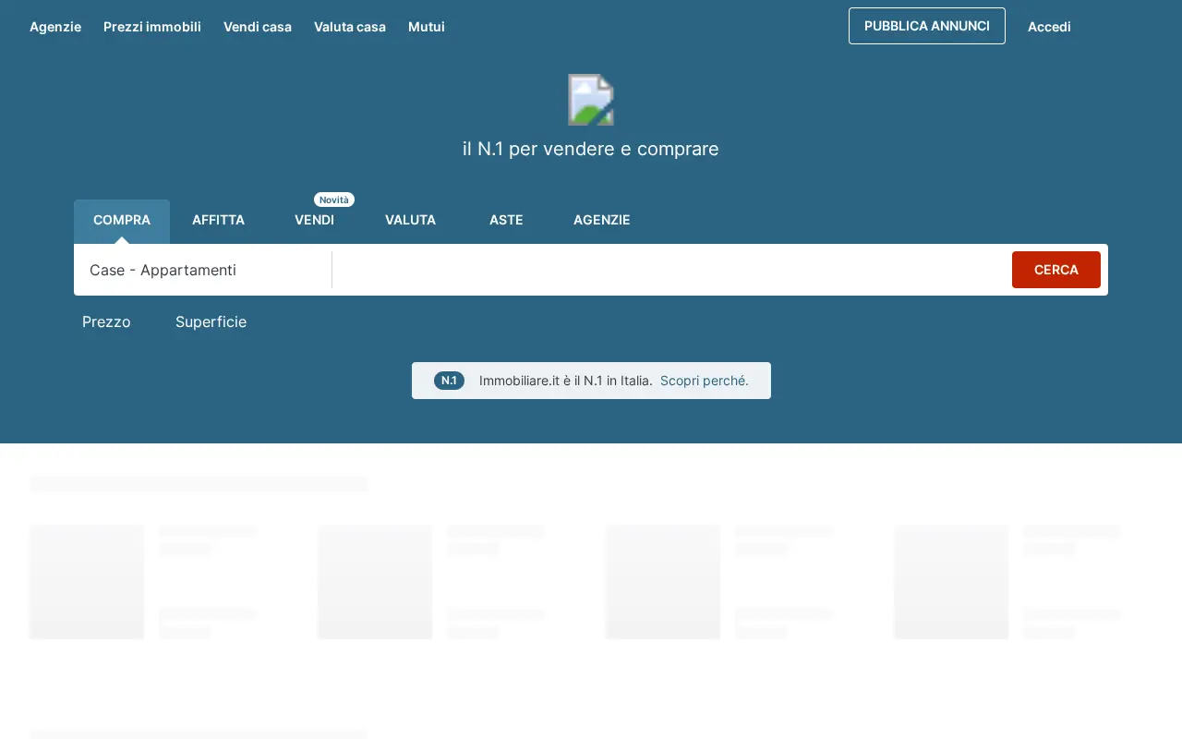Open the Valuta tab
Image resolution: width=1182 pixels, height=739 pixels.
point(410,220)
